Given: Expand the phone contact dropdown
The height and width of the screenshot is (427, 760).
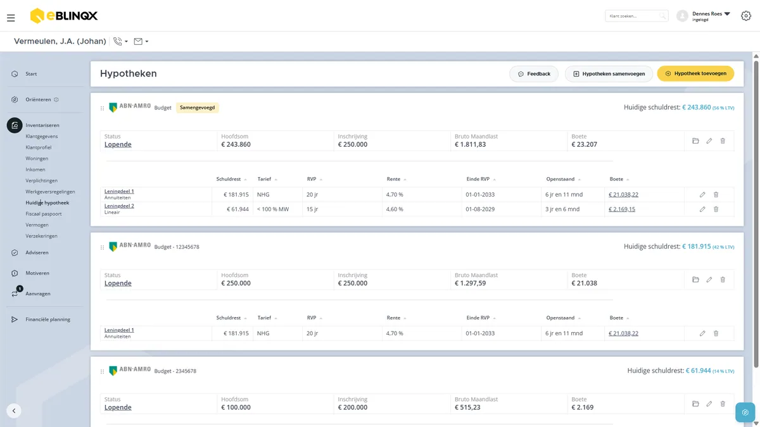Looking at the screenshot, I should (x=120, y=42).
